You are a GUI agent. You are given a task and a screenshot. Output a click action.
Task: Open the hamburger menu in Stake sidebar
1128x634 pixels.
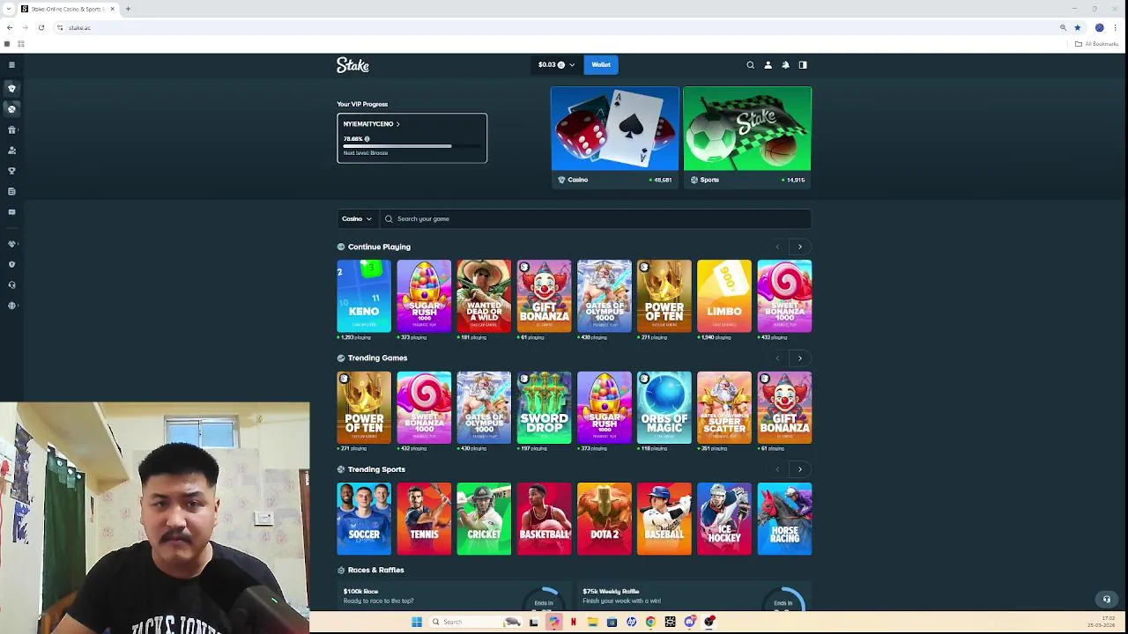click(11, 64)
